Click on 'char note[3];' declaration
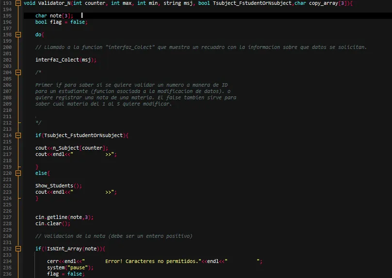Viewport: 392px width, 278px height. coord(54,15)
